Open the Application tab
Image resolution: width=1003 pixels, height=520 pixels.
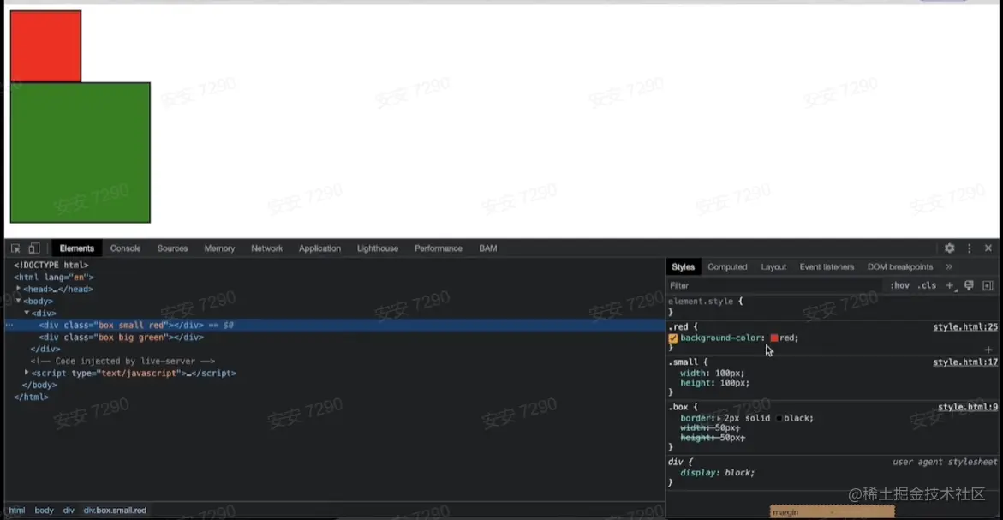[319, 248]
